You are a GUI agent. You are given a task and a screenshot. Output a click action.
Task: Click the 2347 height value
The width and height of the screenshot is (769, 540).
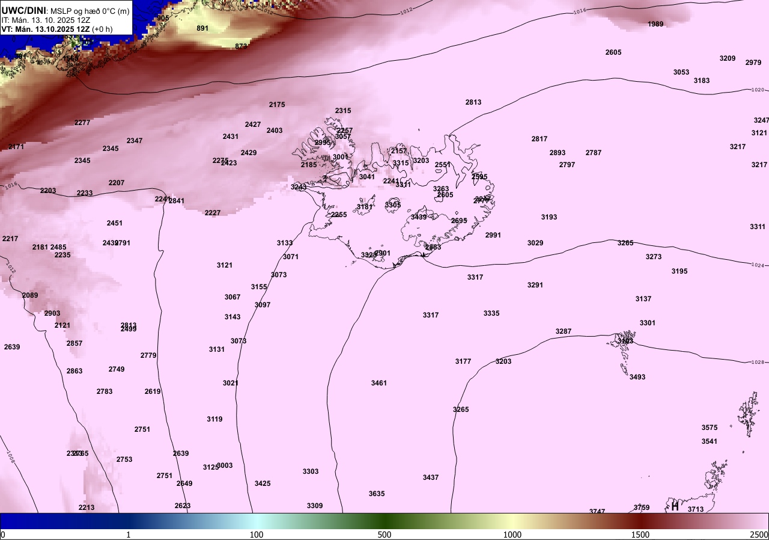(135, 141)
